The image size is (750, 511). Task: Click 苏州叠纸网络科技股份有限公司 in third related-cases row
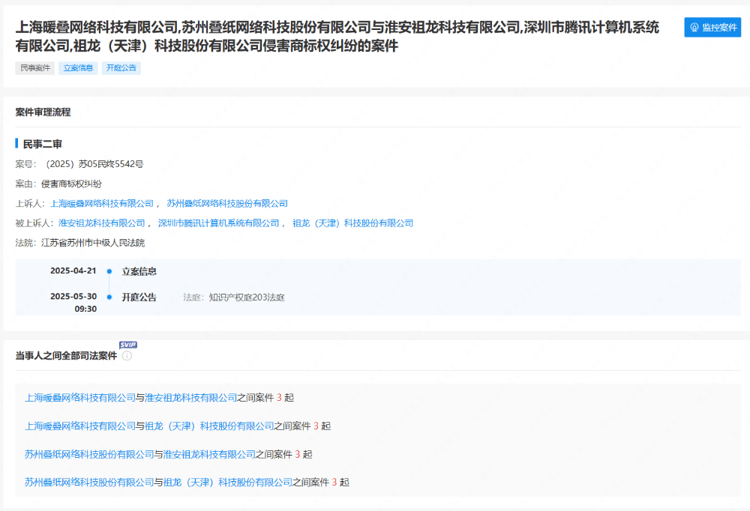click(x=89, y=454)
